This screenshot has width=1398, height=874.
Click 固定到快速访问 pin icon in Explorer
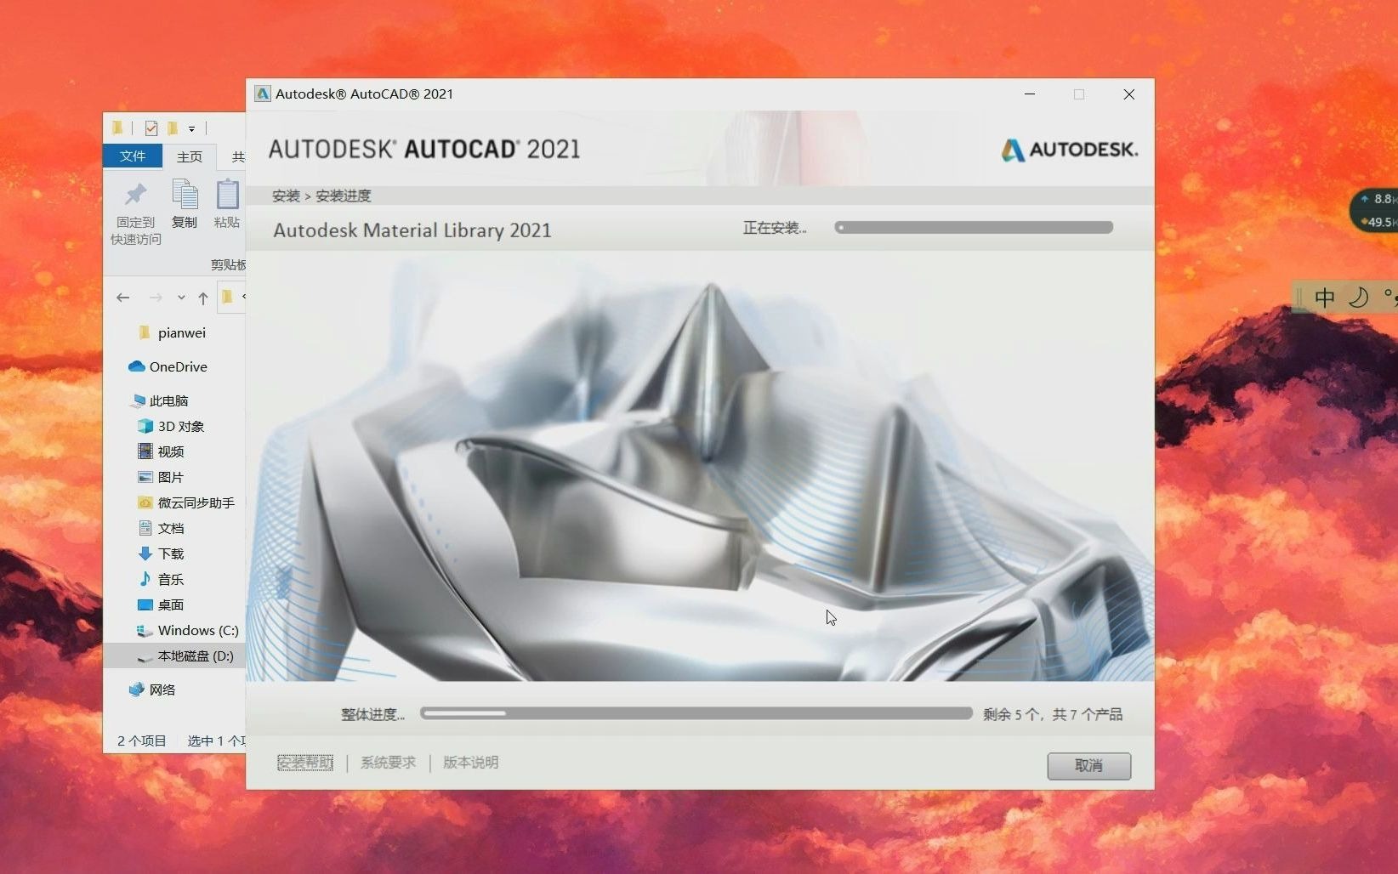coord(136,195)
